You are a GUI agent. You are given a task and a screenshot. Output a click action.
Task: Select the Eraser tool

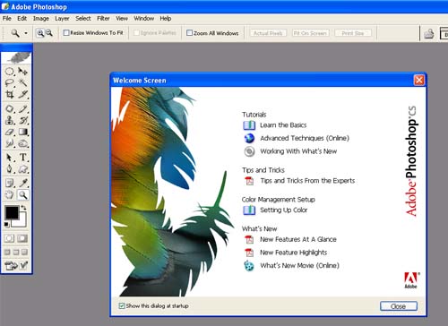[x=10, y=132]
